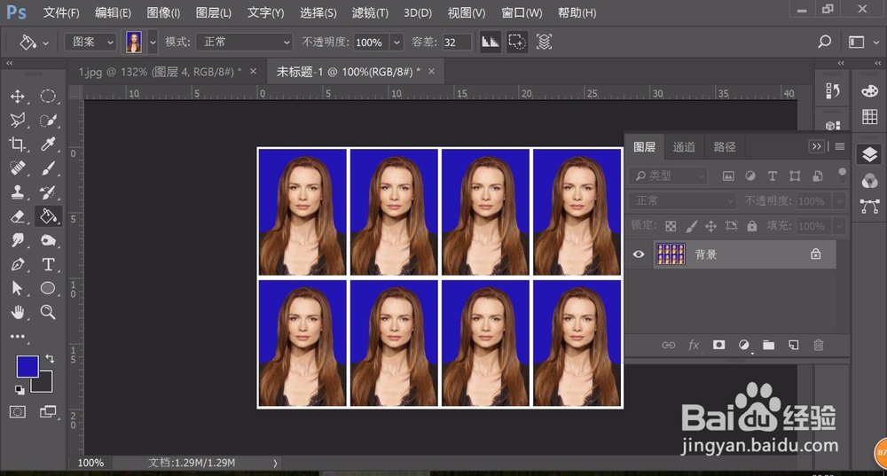Hide the 背景 layer with eye icon
The width and height of the screenshot is (887, 476).
tap(639, 254)
